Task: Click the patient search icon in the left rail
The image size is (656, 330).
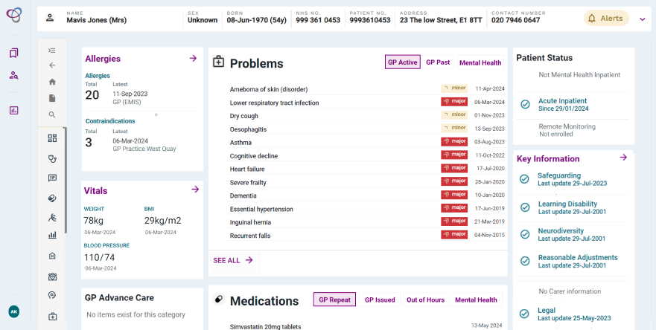Action: coord(13,75)
